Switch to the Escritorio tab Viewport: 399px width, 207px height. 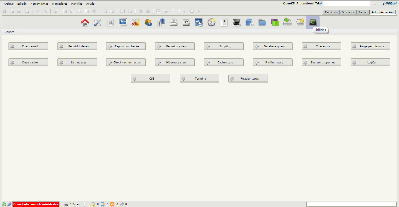pyautogui.click(x=331, y=12)
